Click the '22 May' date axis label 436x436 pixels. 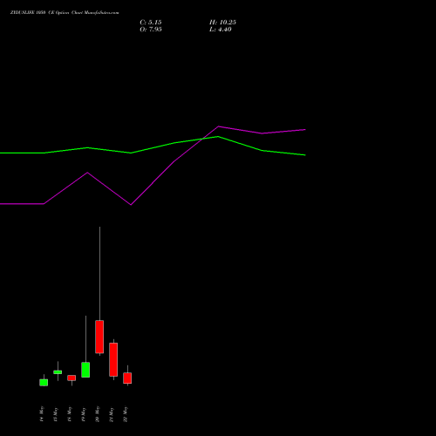126,414
